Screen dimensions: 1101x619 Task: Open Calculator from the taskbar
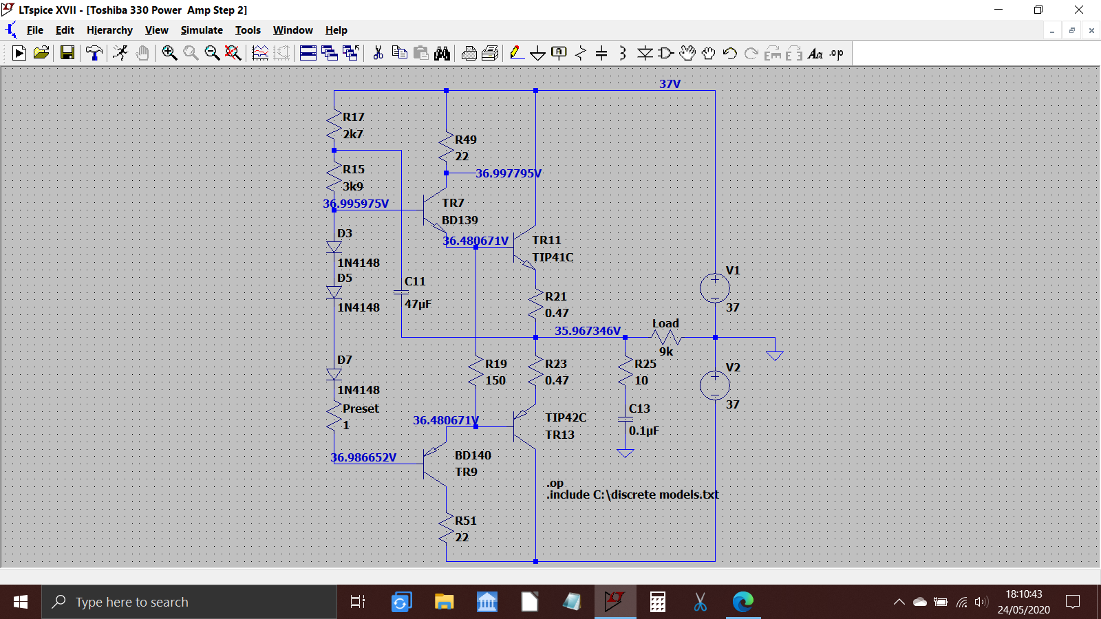(x=658, y=602)
